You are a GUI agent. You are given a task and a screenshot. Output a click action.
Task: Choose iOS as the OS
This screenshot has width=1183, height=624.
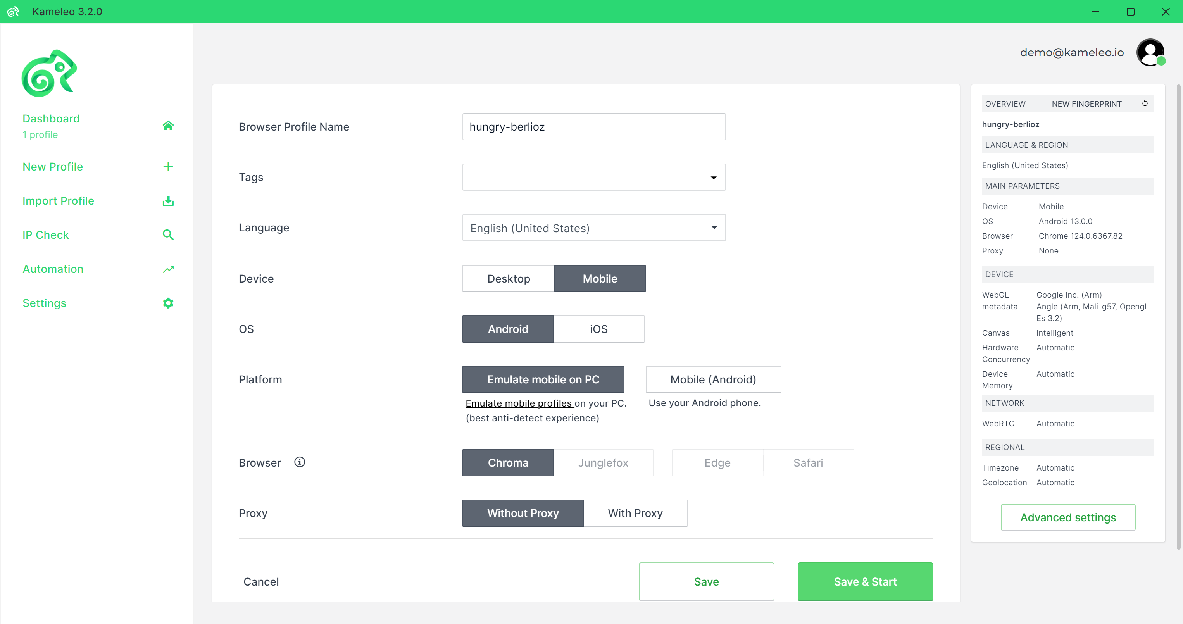point(599,329)
